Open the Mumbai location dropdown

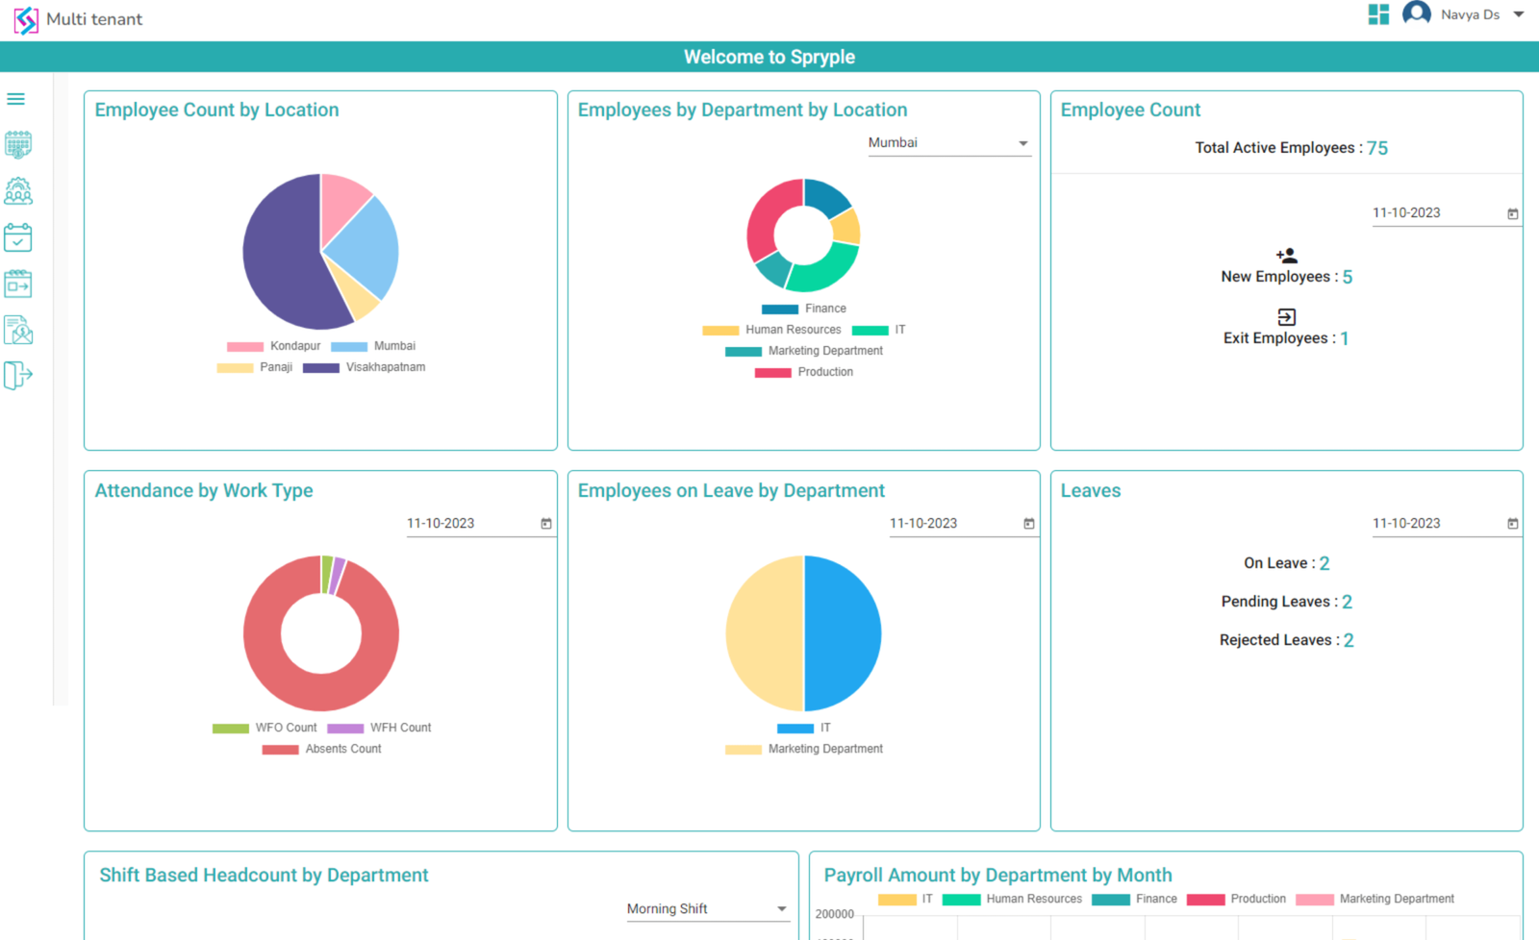coord(948,142)
